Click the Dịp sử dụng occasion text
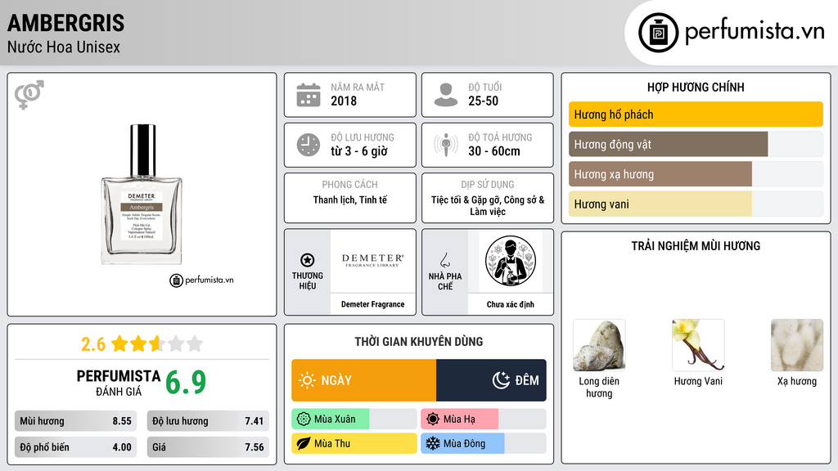838x471 pixels. coord(488,205)
